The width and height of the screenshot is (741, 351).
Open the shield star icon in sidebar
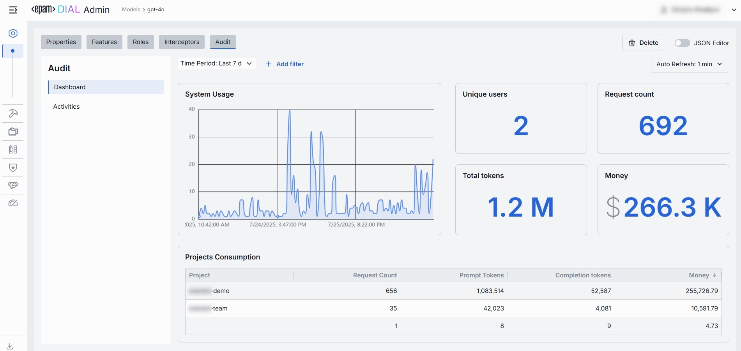point(13,168)
